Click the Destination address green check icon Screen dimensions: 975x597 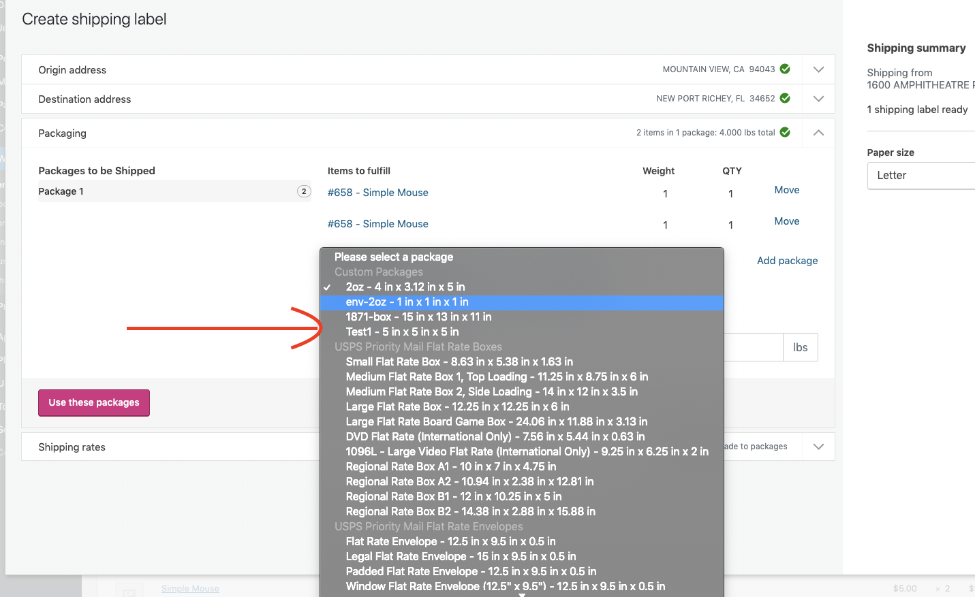[785, 98]
